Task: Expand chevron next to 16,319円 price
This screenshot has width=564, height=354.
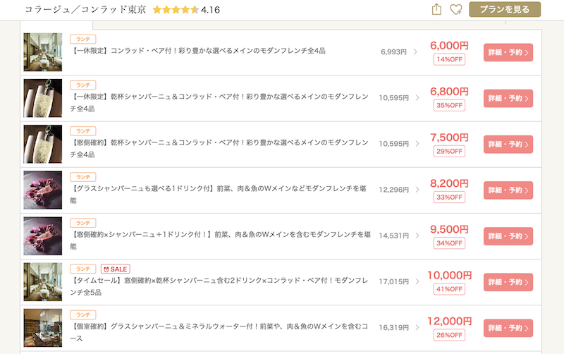Action: coord(417,327)
